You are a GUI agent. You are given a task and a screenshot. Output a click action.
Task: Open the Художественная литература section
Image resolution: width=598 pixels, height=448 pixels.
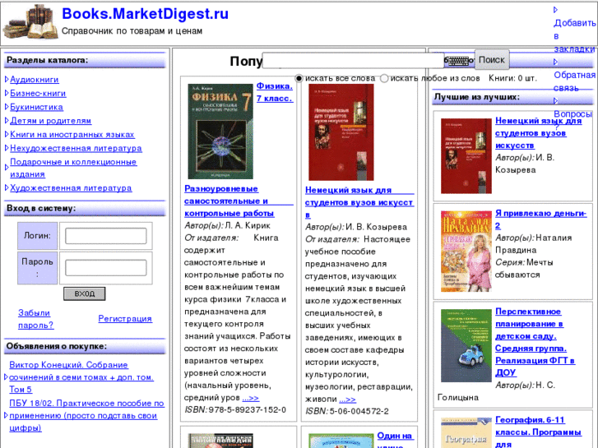[x=71, y=187]
